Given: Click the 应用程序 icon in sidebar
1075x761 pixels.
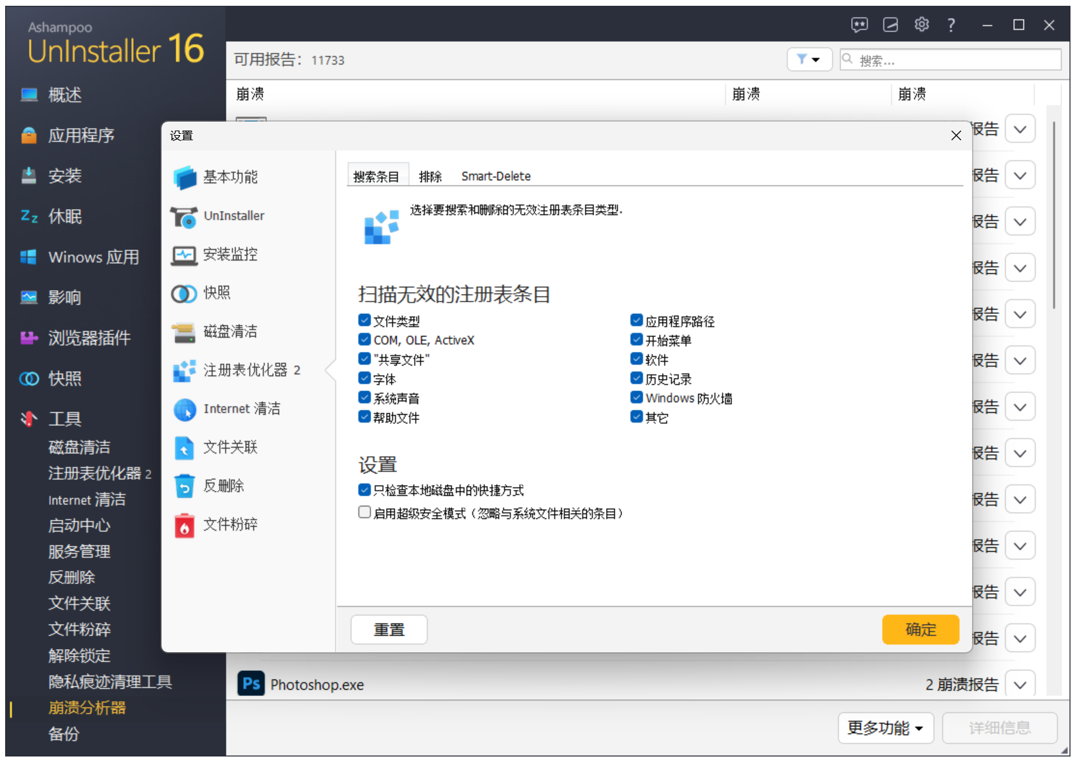Looking at the screenshot, I should (x=29, y=136).
